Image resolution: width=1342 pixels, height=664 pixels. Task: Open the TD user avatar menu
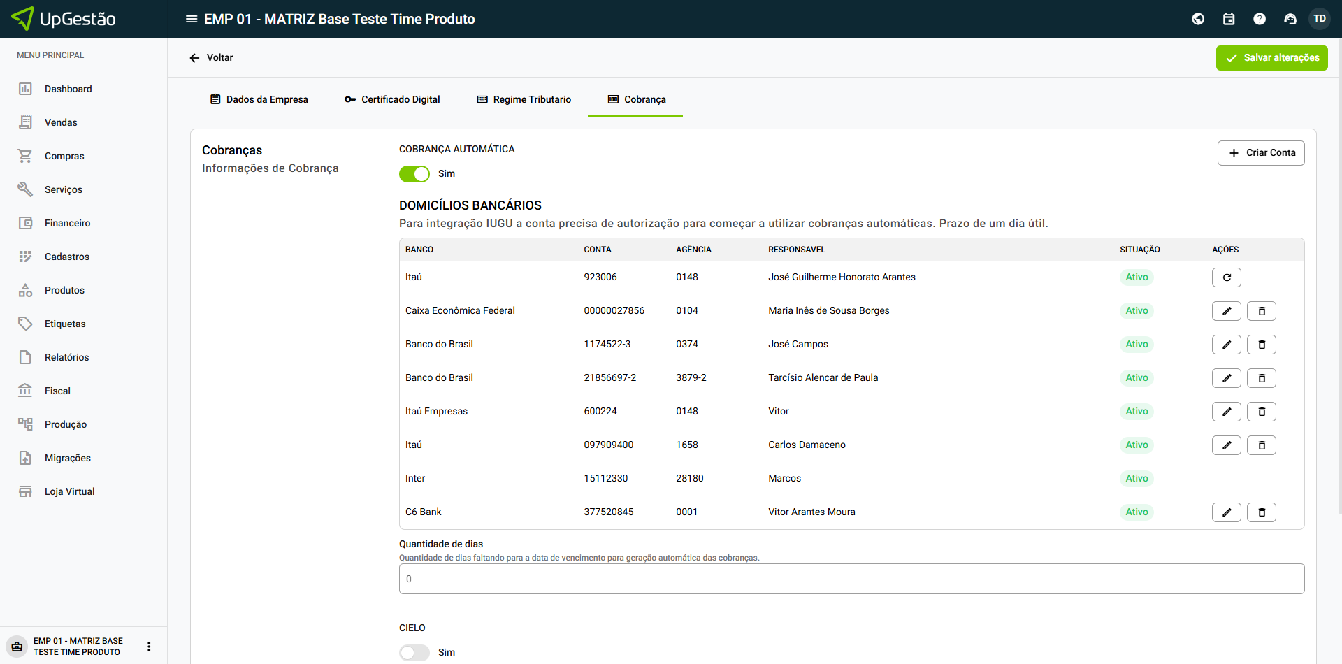(x=1319, y=19)
